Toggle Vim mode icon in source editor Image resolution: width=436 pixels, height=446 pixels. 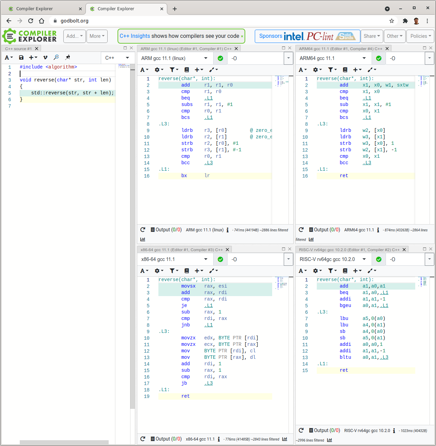(x=45, y=58)
